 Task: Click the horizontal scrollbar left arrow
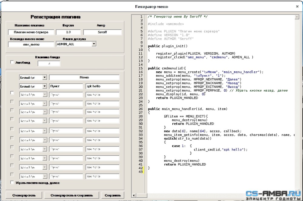pyautogui.click(x=134, y=196)
